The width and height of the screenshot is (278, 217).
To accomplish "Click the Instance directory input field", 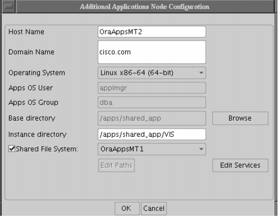I will (152, 134).
